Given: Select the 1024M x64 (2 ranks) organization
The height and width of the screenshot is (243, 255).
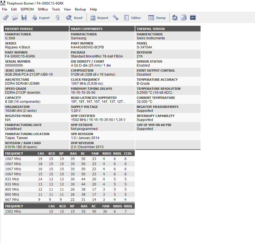Looking at the screenshot, I should [x=21, y=111].
